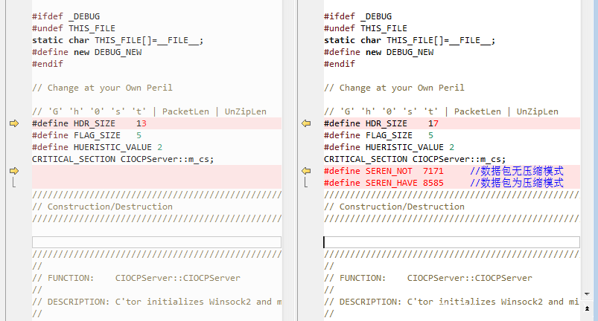Image resolution: width=598 pixels, height=321 pixels.
Task: Select the HDR_SIZE 13 line in left pane
Action: click(89, 123)
